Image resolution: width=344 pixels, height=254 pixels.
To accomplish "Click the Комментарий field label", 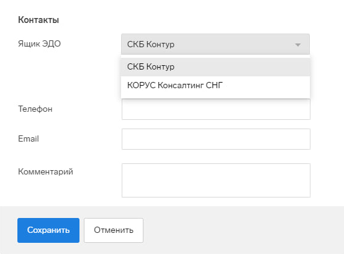I will (x=45, y=171).
